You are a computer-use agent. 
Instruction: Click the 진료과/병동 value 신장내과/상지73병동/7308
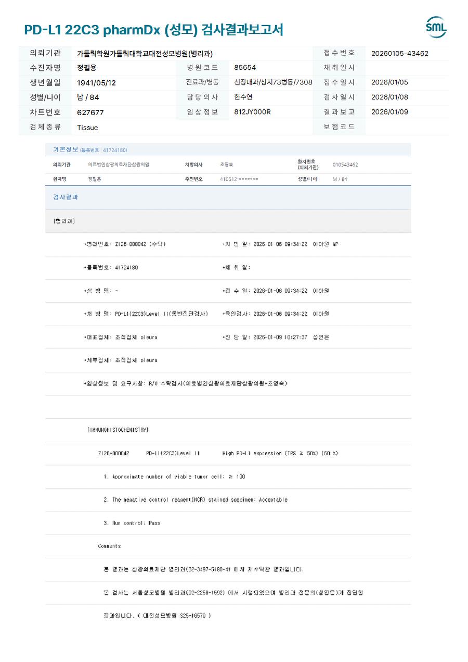(273, 82)
